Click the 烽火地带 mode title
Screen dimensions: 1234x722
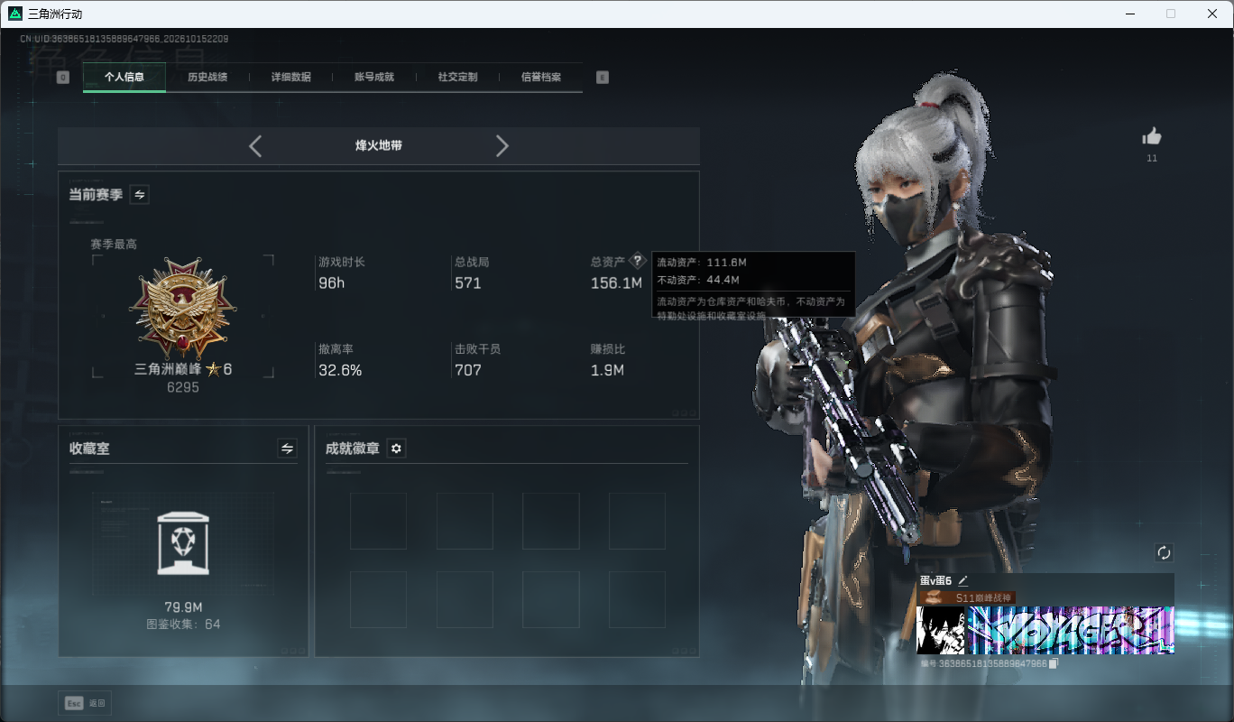pos(379,145)
